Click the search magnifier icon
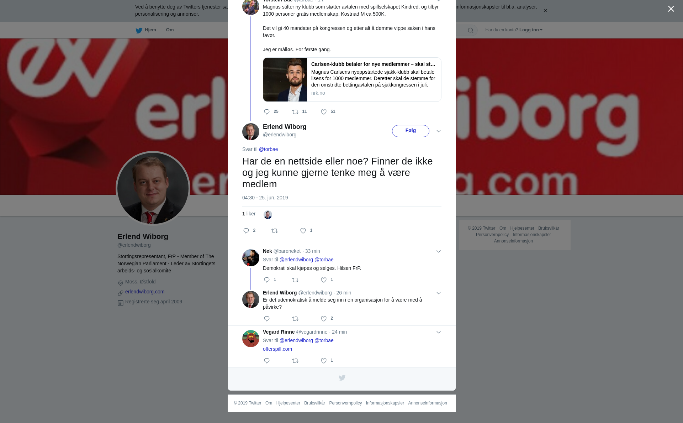Viewport: 683px width, 423px height. [x=471, y=31]
